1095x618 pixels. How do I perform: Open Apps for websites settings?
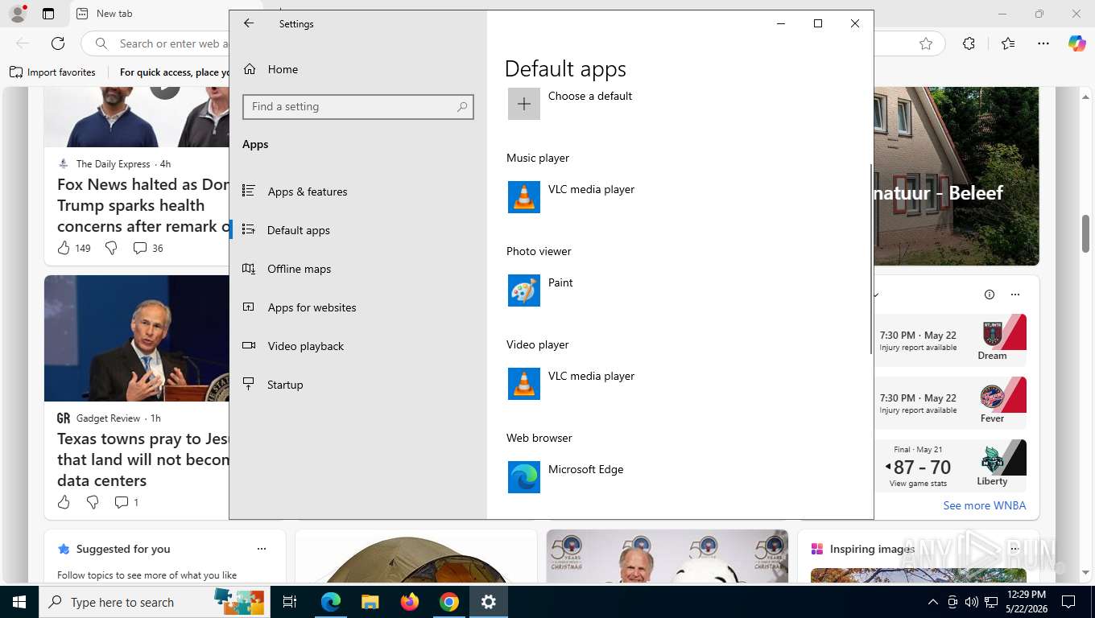[x=312, y=307]
